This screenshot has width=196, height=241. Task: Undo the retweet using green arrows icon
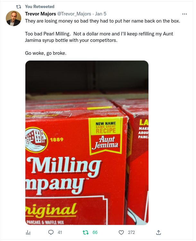tap(85, 232)
